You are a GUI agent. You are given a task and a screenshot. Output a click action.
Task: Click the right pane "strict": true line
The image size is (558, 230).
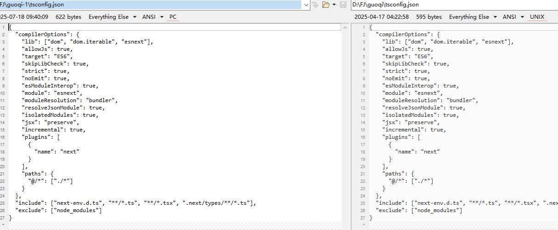pos(406,71)
